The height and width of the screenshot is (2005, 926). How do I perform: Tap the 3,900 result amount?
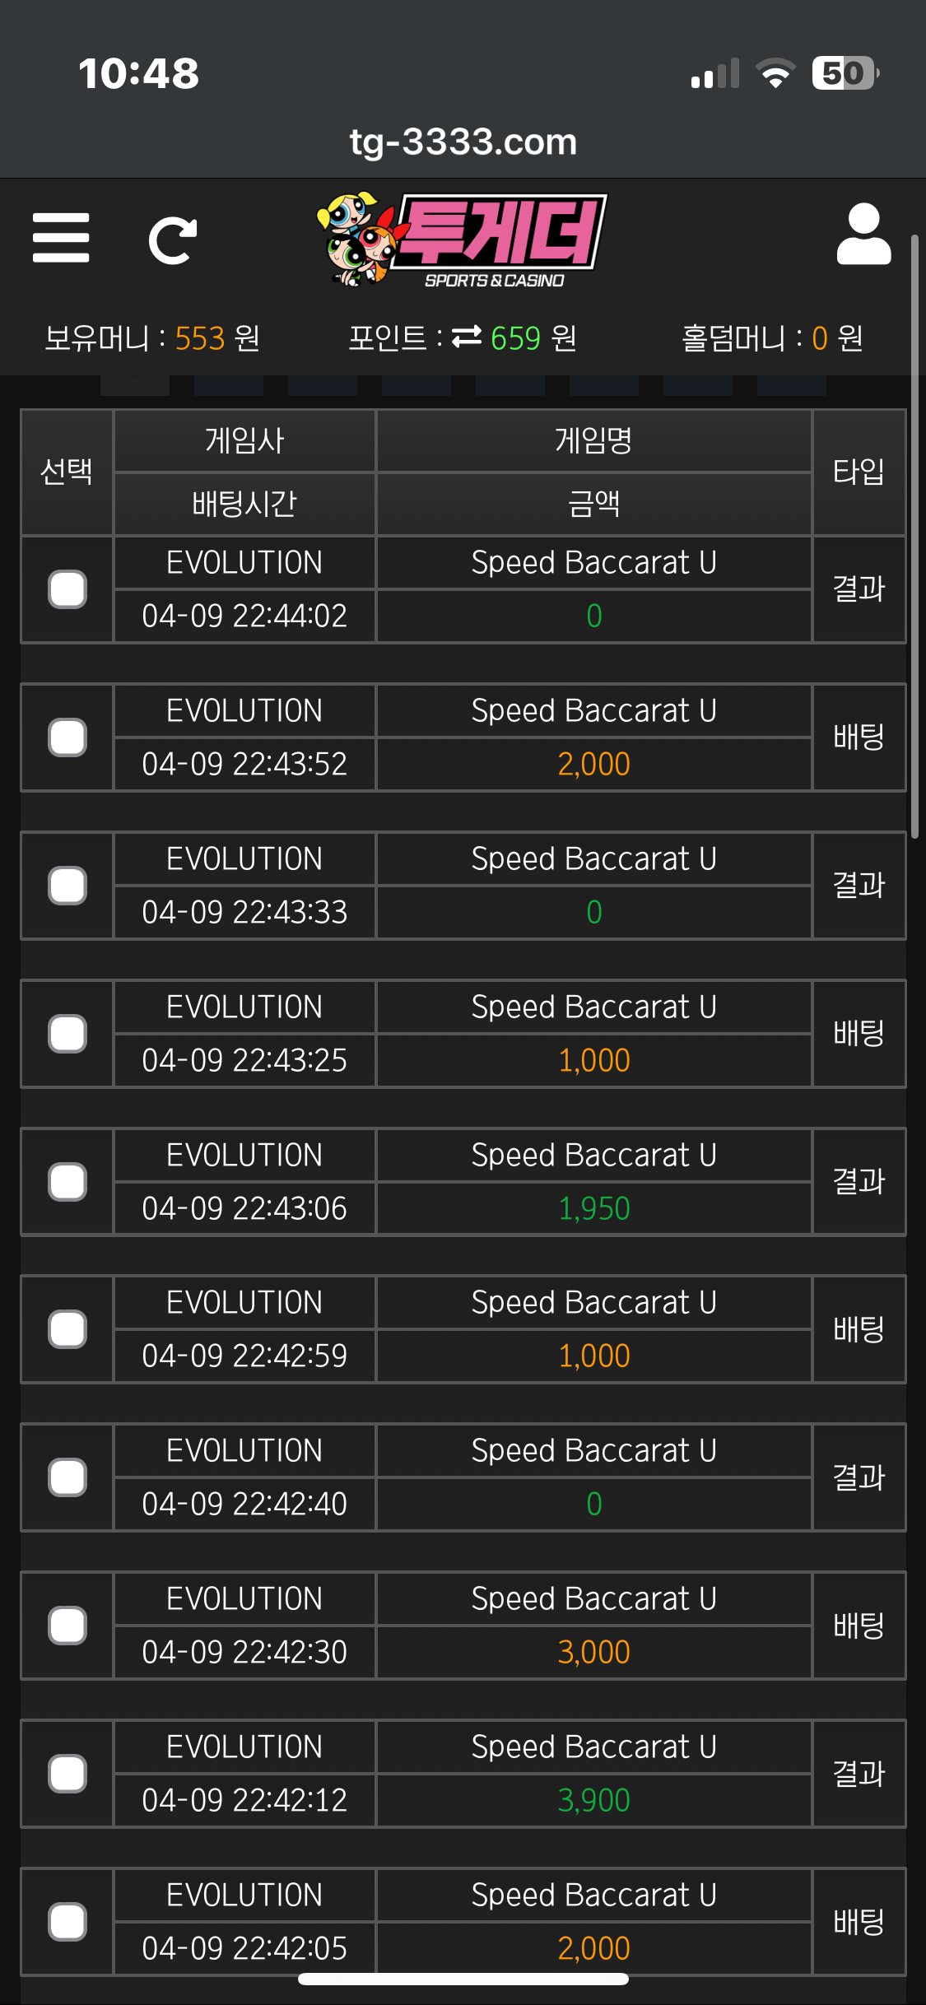click(x=593, y=1800)
